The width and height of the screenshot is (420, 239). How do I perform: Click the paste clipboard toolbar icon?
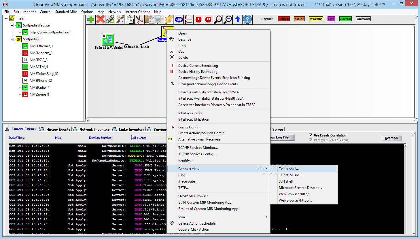(150, 20)
